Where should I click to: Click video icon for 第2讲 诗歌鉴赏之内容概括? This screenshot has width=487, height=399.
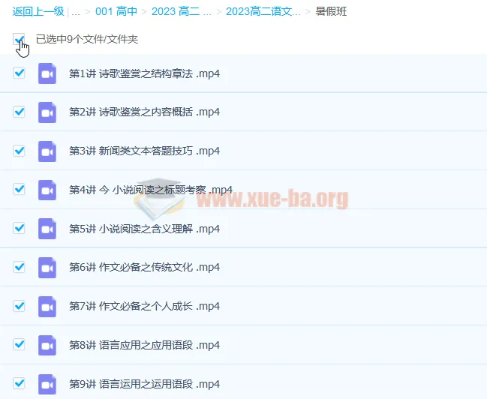pyautogui.click(x=47, y=112)
